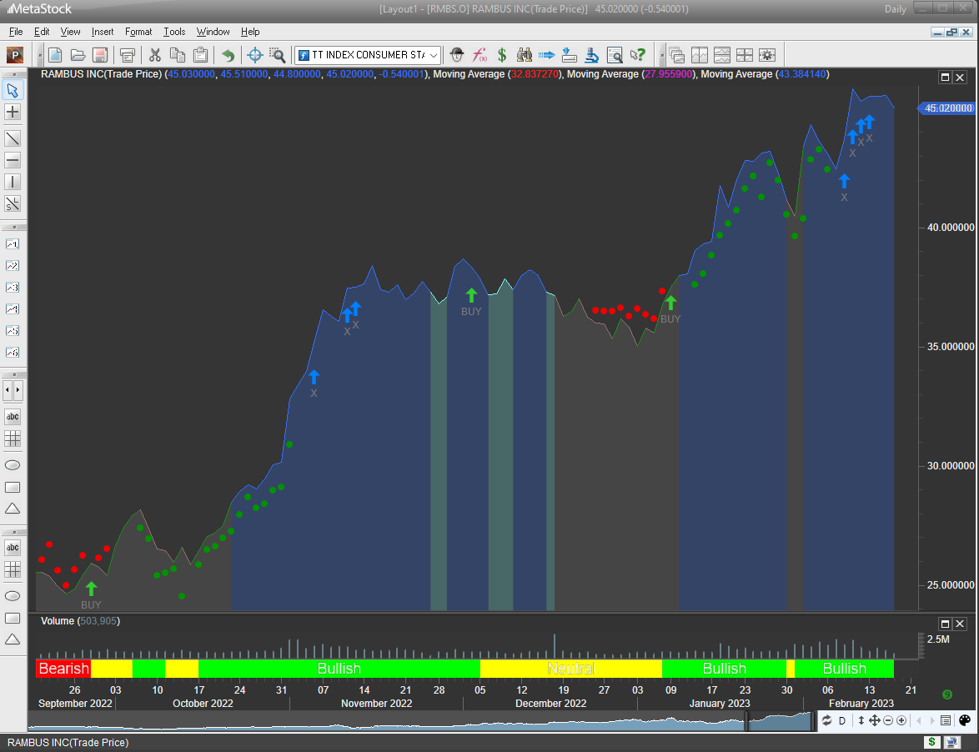
Task: Click the single line chart layout icon
Action: [700, 55]
